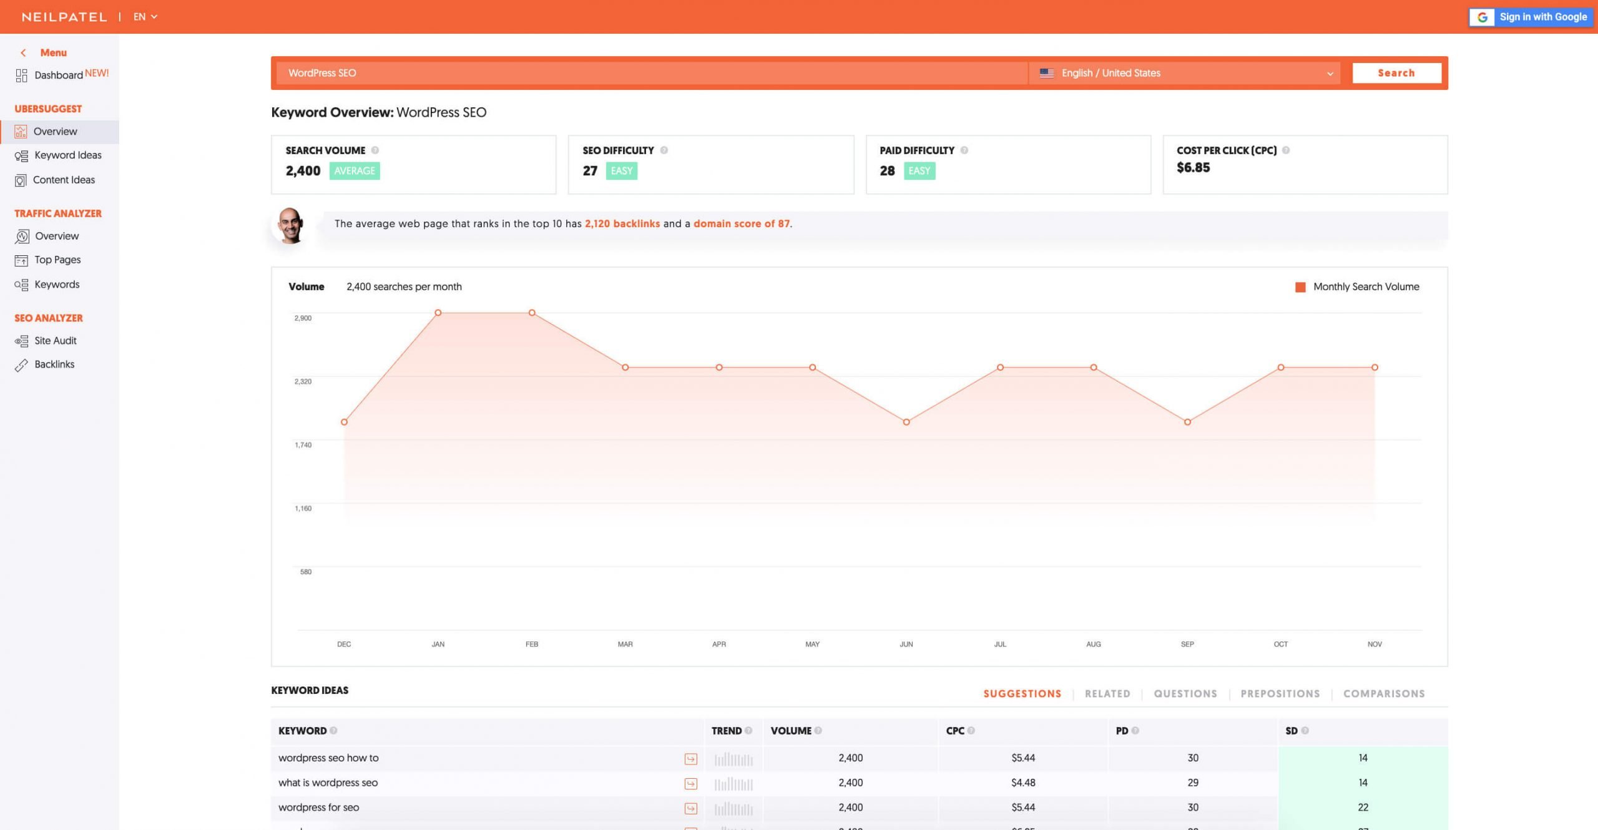
Task: Click the JUN data point on chart
Action: pyautogui.click(x=906, y=422)
